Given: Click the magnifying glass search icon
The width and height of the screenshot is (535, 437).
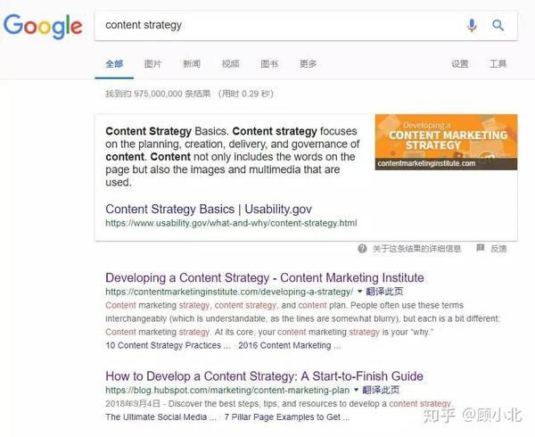Looking at the screenshot, I should point(498,25).
